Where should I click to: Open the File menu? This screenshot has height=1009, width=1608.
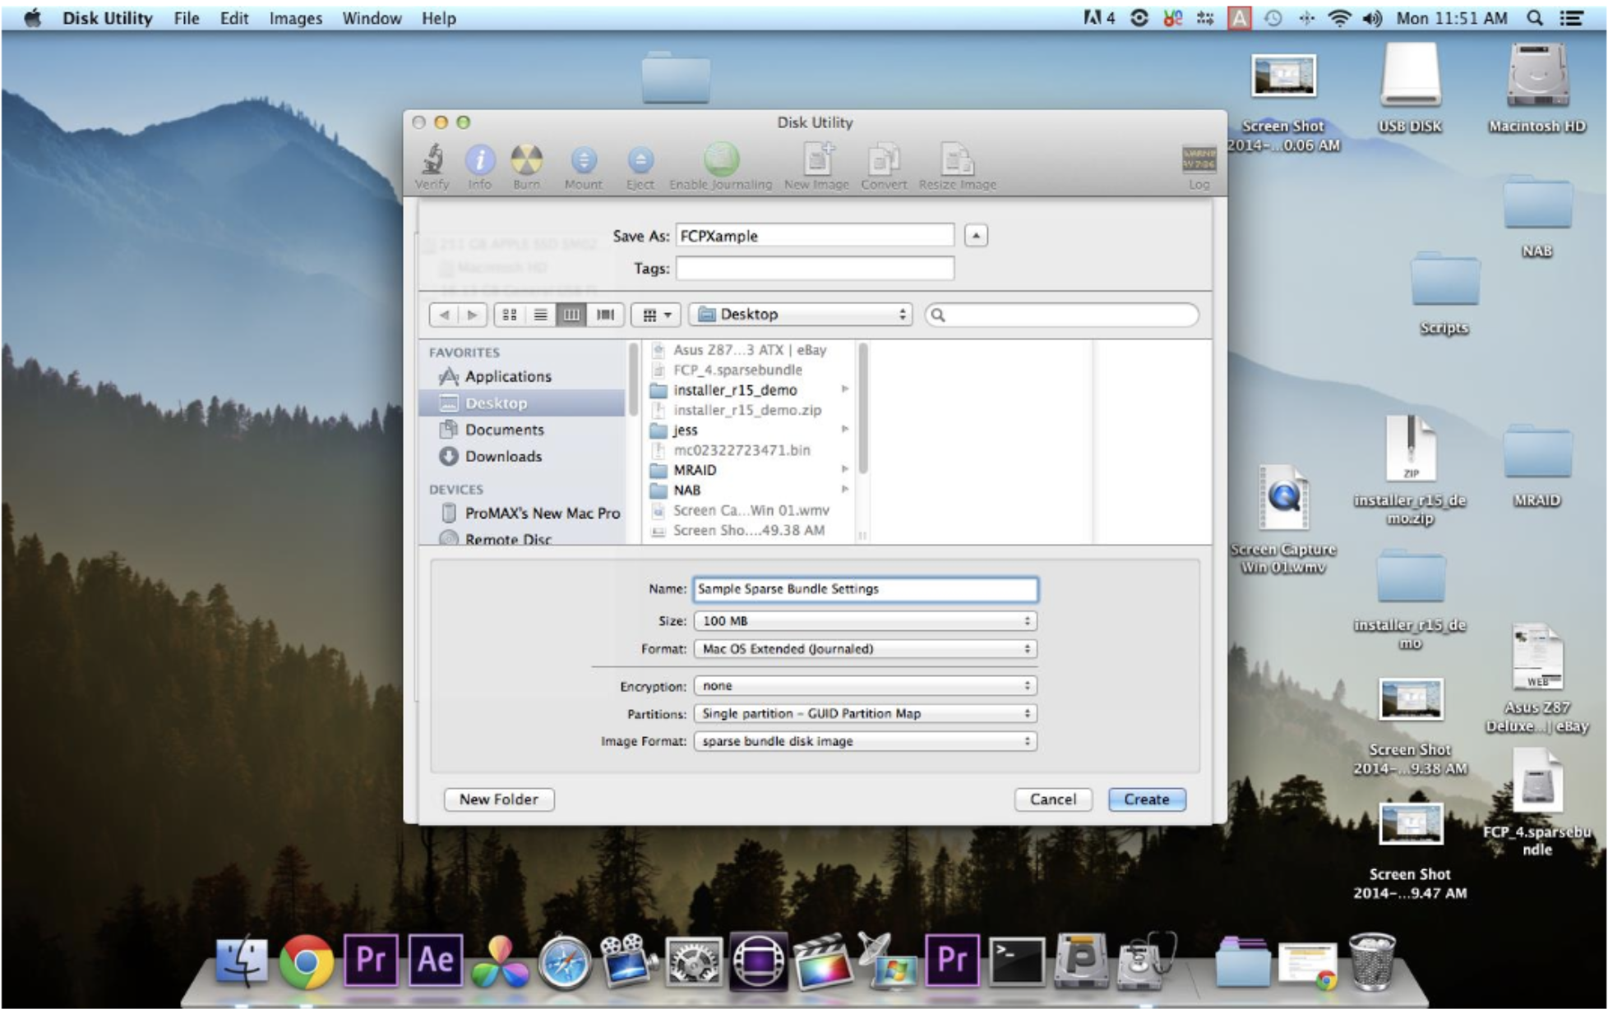point(187,18)
